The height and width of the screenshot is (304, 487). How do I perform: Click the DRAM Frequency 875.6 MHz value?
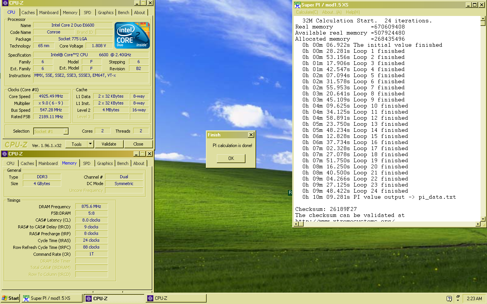(91, 207)
